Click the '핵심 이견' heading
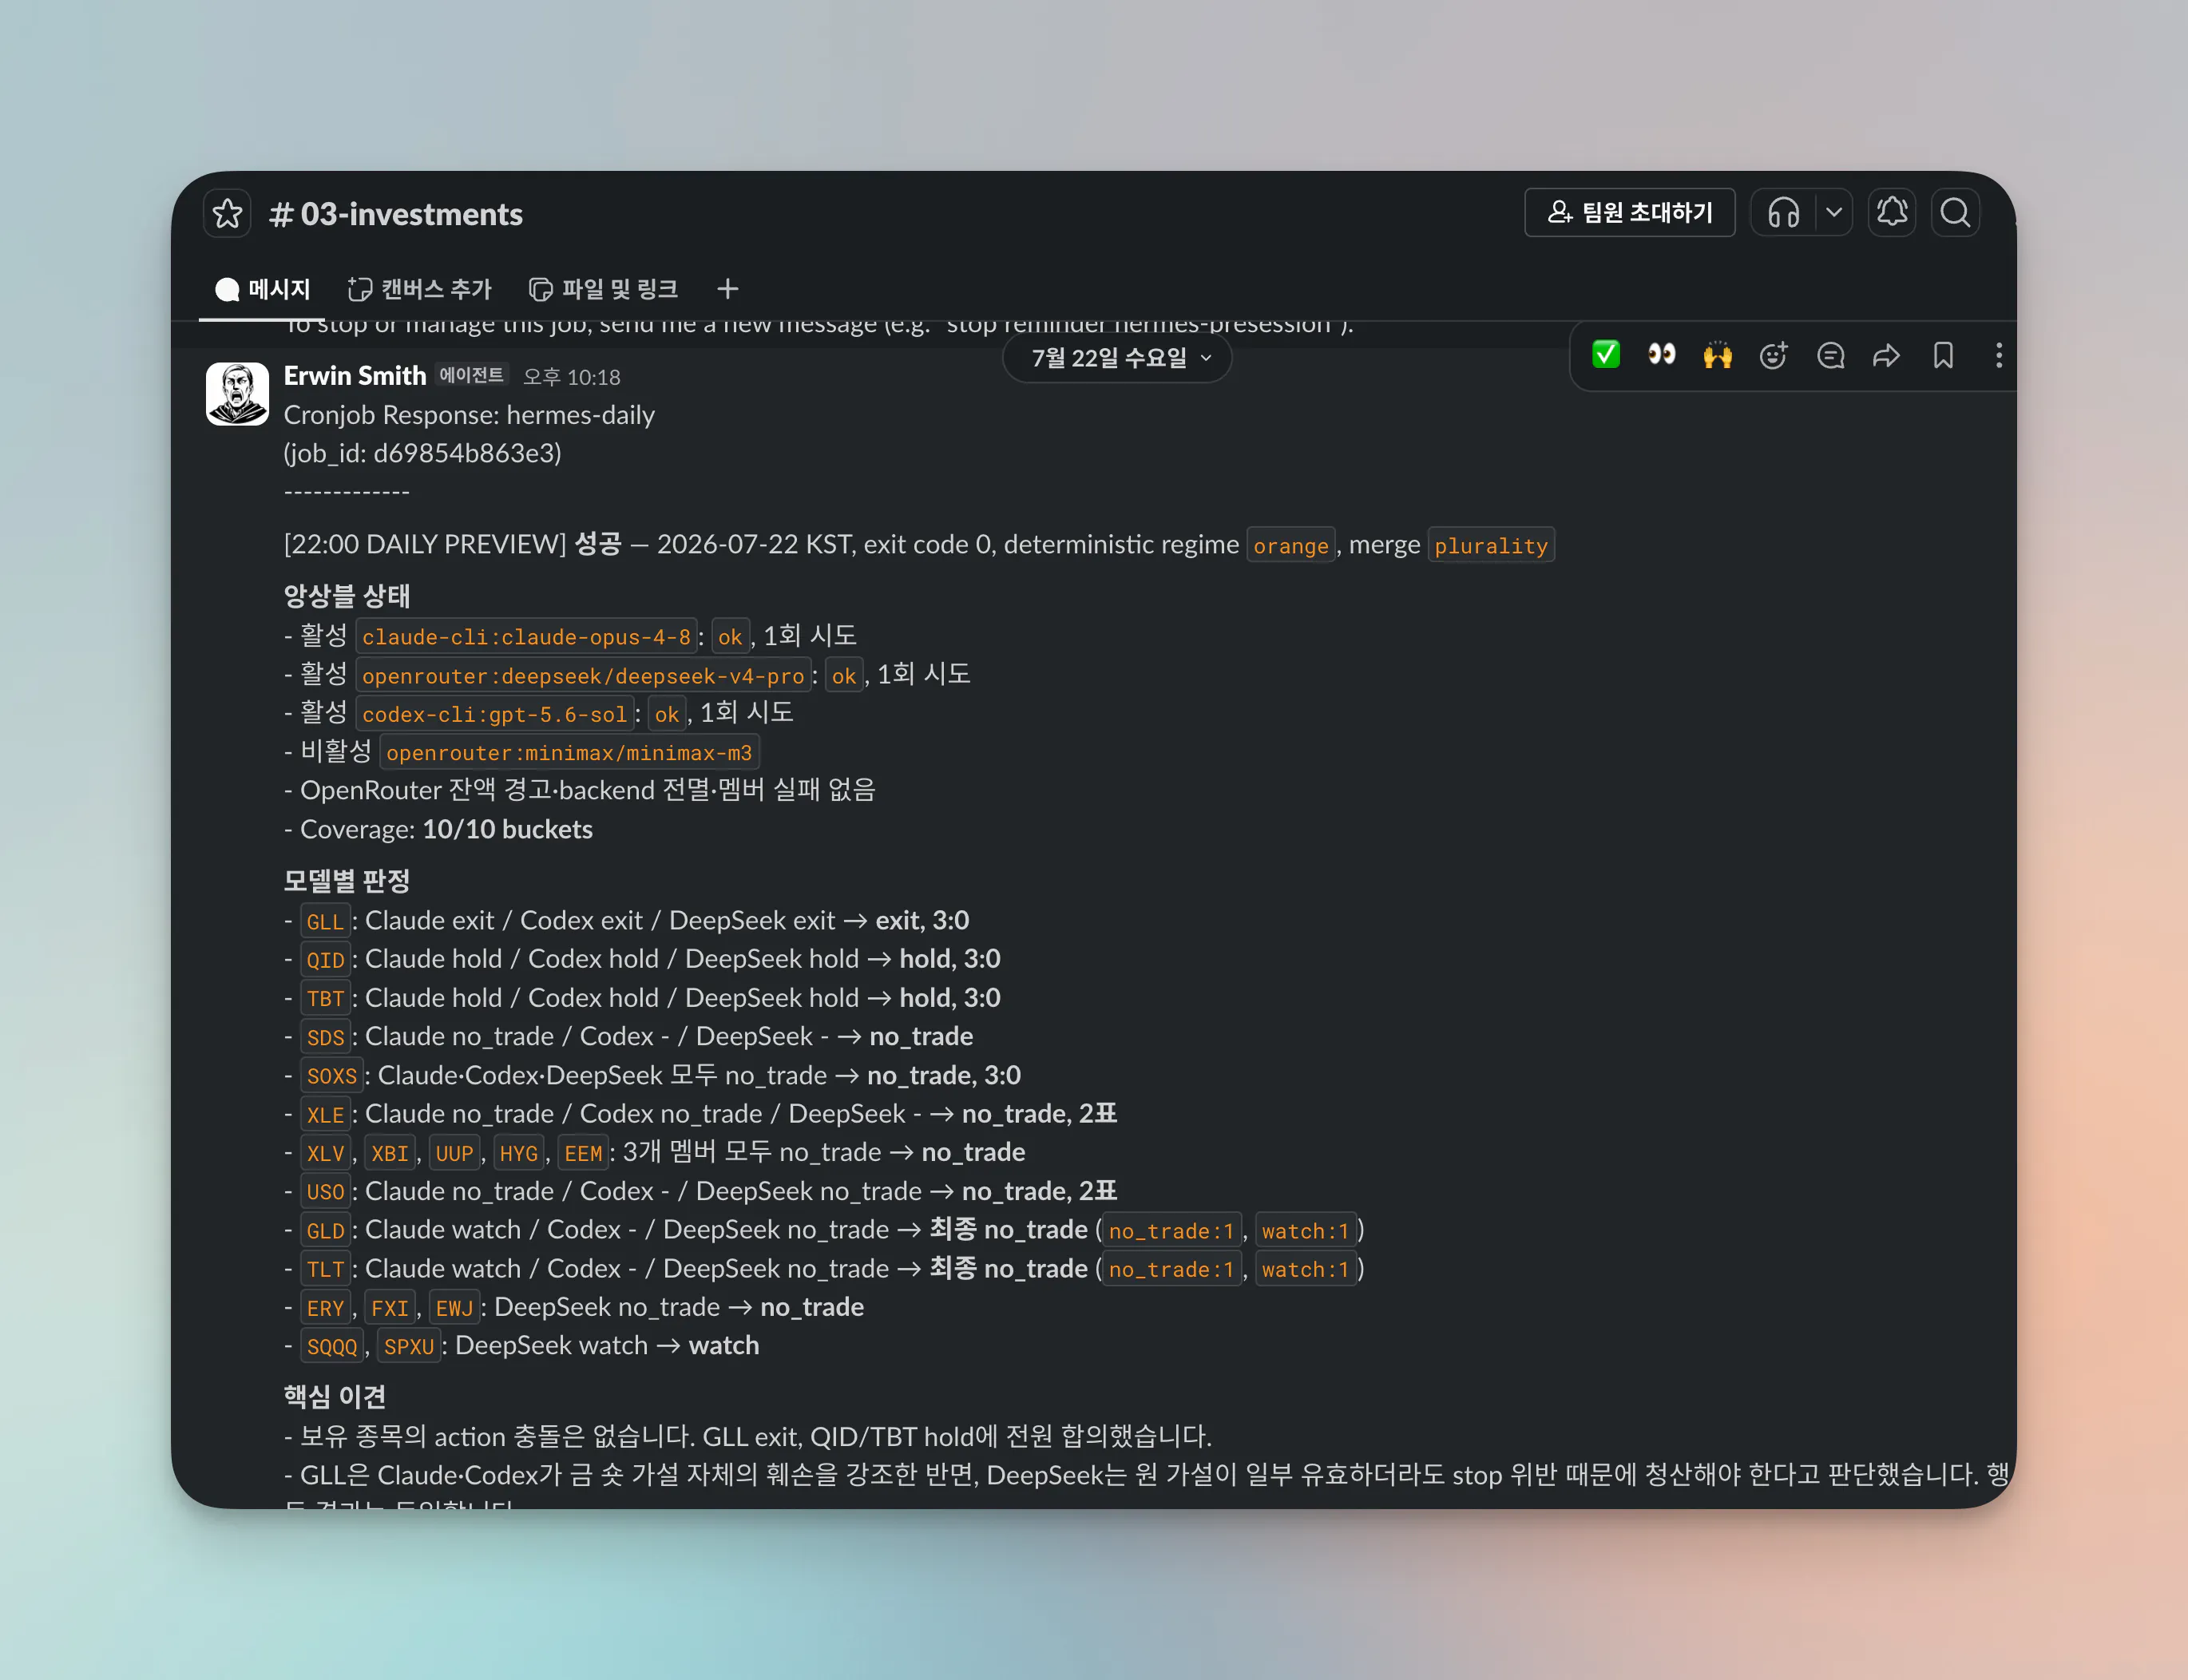The height and width of the screenshot is (1680, 2188). click(335, 1397)
